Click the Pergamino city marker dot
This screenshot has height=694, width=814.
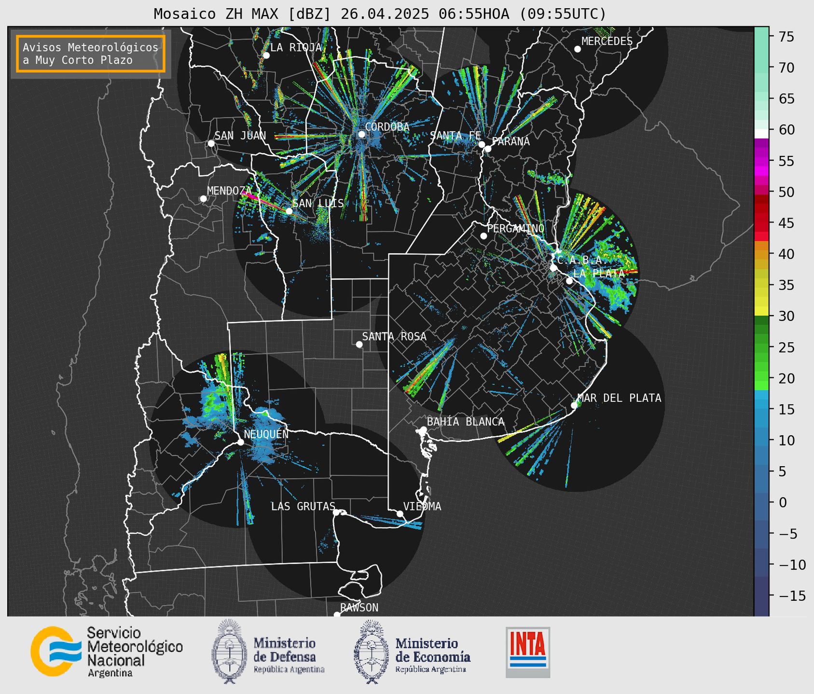tap(483, 236)
